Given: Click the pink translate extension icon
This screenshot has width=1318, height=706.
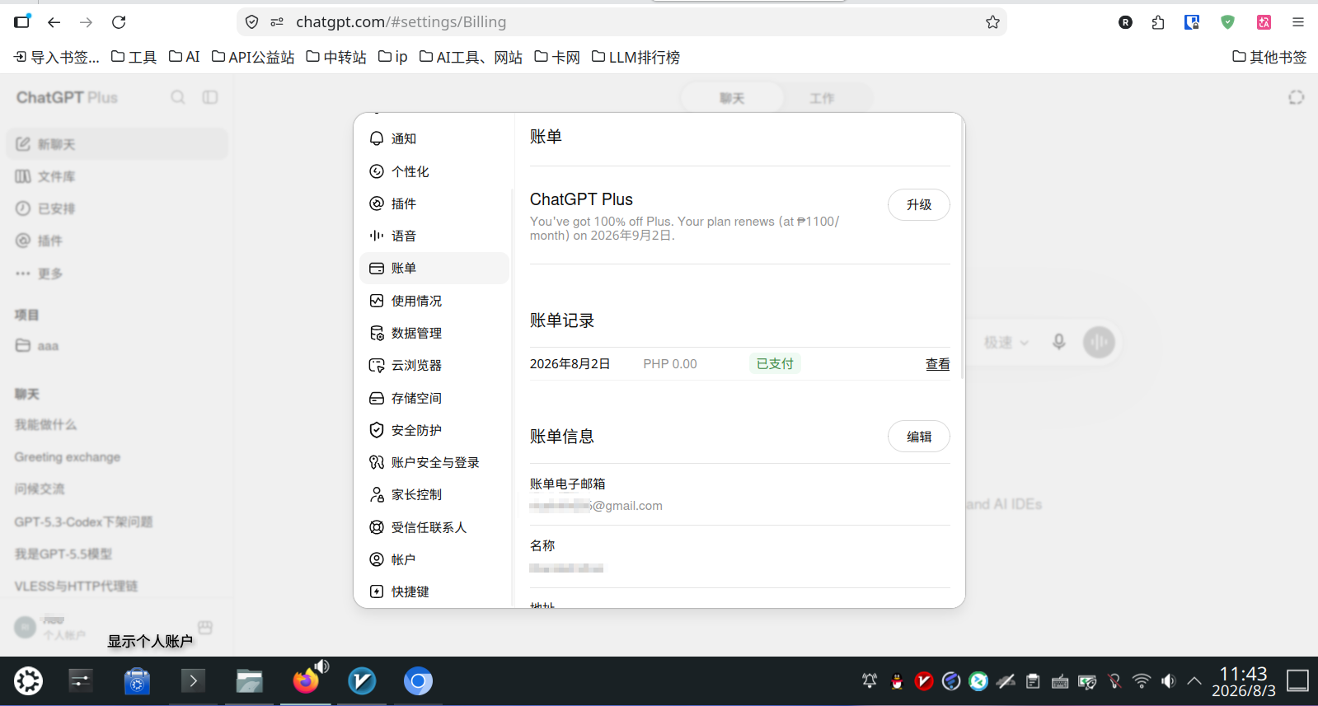Looking at the screenshot, I should [1264, 22].
